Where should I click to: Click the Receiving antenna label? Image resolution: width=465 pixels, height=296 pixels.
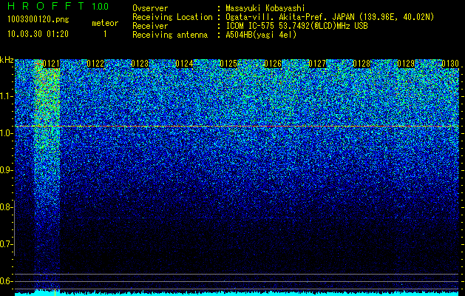coord(170,35)
